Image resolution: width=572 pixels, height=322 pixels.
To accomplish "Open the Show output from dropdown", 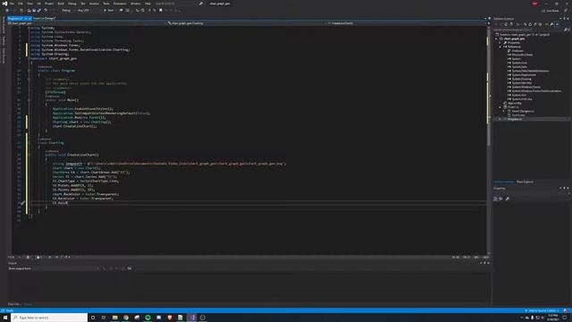I will pyautogui.click(x=65, y=268).
